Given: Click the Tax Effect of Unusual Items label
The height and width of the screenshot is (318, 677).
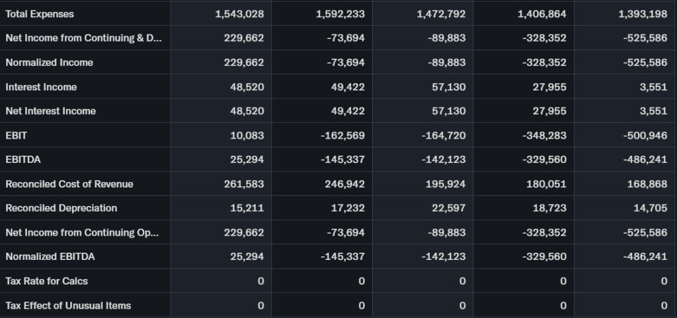Looking at the screenshot, I should pyautogui.click(x=68, y=305).
